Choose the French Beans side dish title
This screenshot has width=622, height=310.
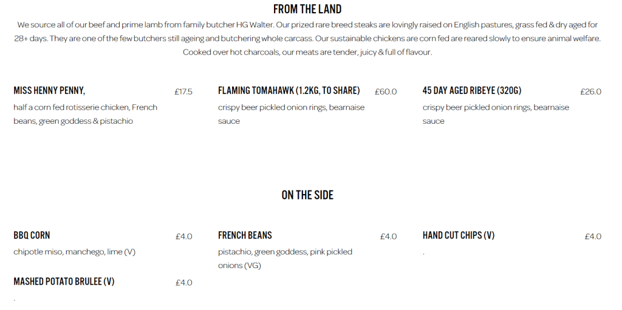click(245, 235)
